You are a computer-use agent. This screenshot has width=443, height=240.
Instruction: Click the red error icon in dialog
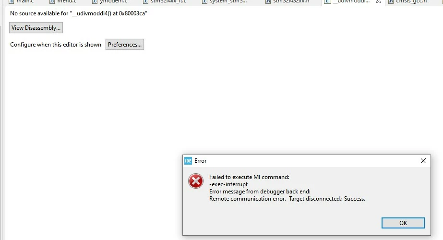tap(196, 181)
